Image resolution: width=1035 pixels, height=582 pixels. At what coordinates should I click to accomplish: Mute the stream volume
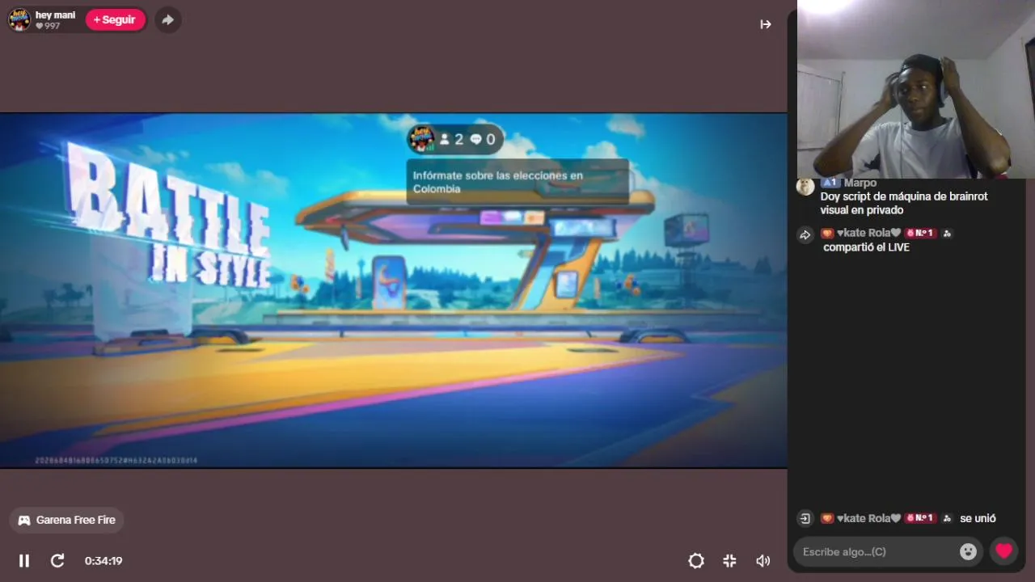tap(763, 560)
